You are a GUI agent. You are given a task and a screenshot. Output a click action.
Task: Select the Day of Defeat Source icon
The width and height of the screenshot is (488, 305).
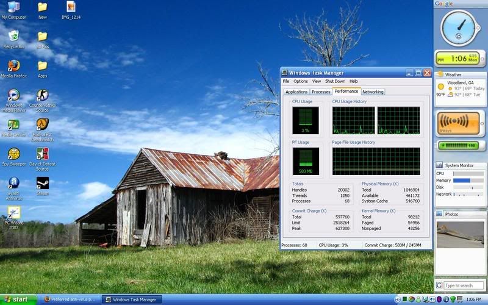point(42,154)
